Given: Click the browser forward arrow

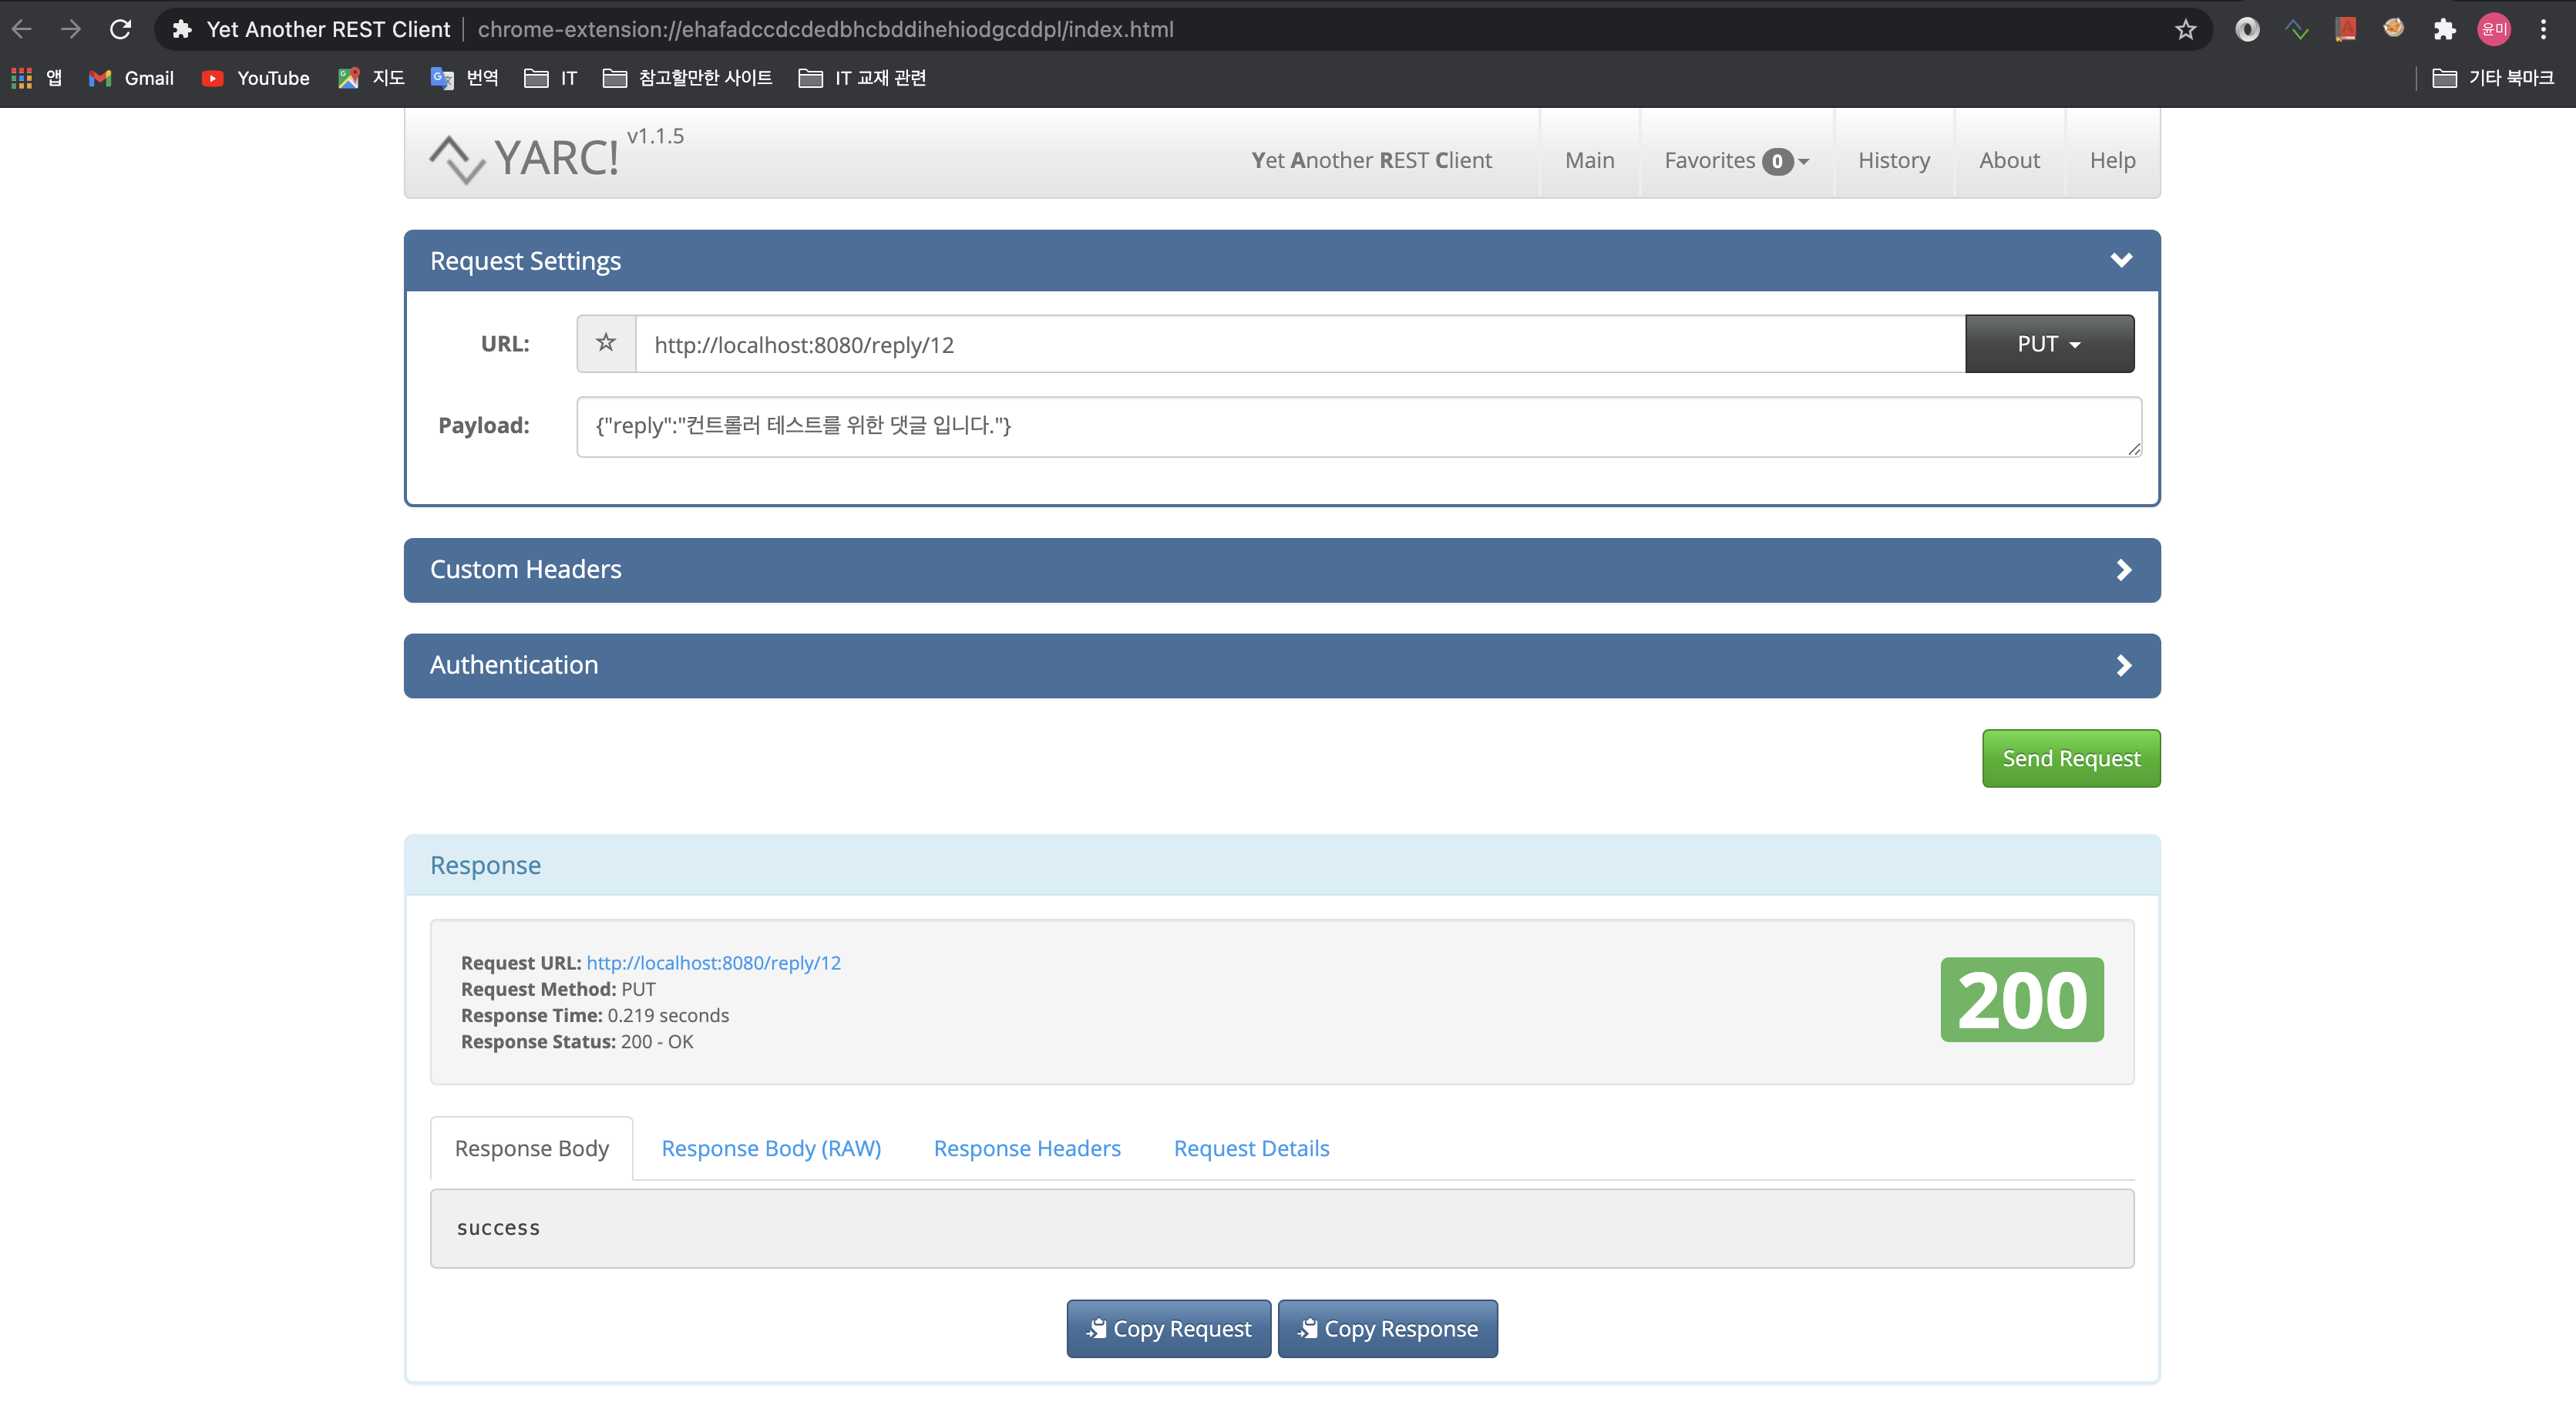Looking at the screenshot, I should pyautogui.click(x=70, y=29).
